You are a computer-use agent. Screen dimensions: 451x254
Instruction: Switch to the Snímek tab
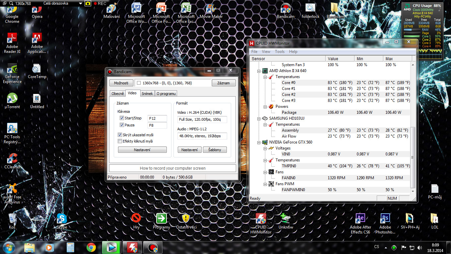(x=147, y=94)
